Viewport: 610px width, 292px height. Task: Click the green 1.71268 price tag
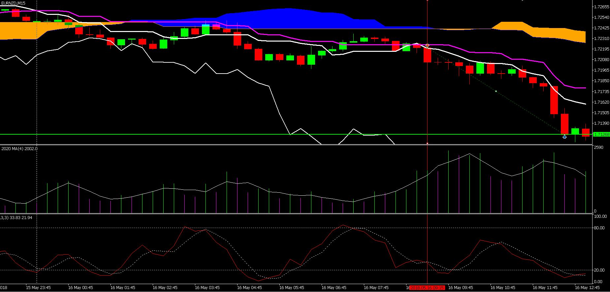point(601,134)
